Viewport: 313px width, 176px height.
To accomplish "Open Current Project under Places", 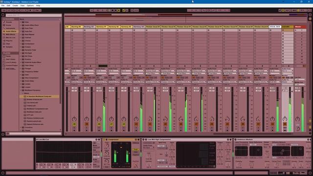I will click(11, 66).
